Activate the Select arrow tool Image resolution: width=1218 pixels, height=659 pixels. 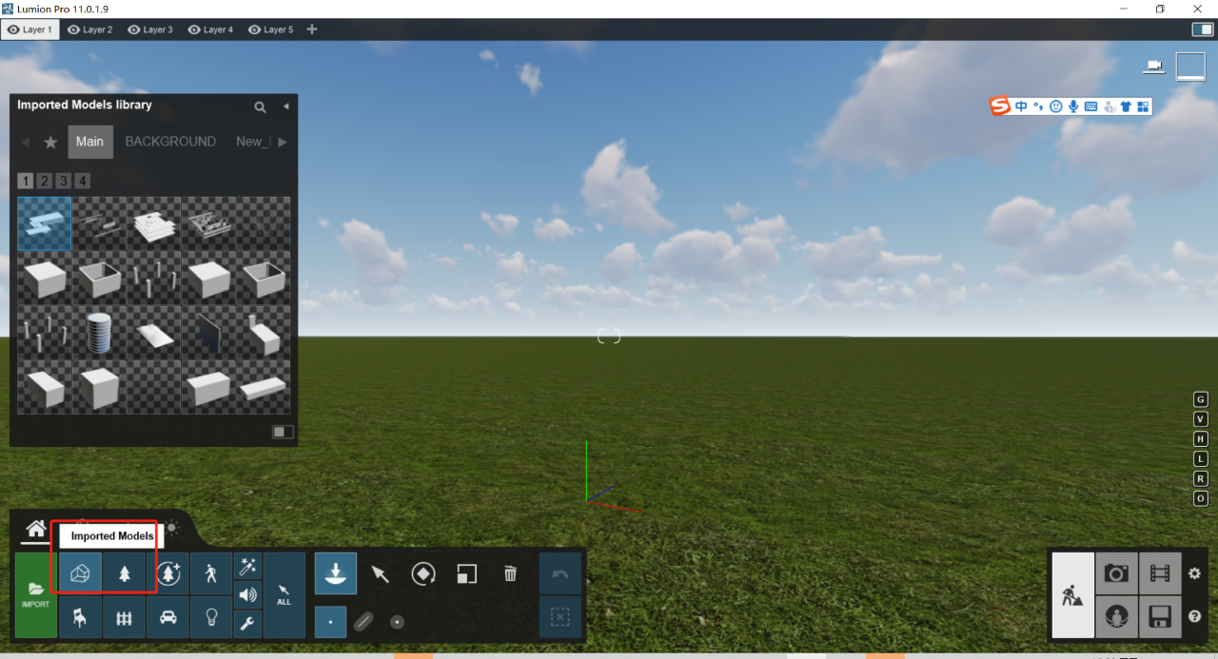[x=380, y=573]
